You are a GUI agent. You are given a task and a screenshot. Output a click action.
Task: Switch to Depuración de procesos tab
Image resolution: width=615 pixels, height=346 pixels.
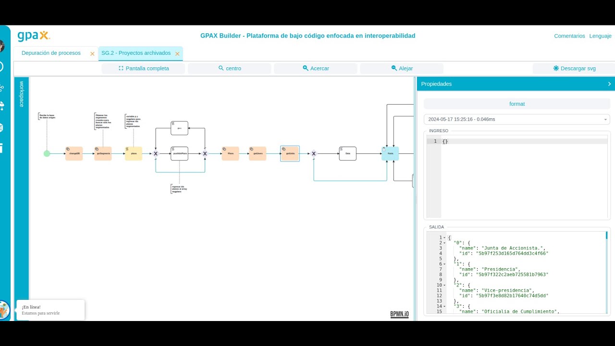[x=51, y=53]
